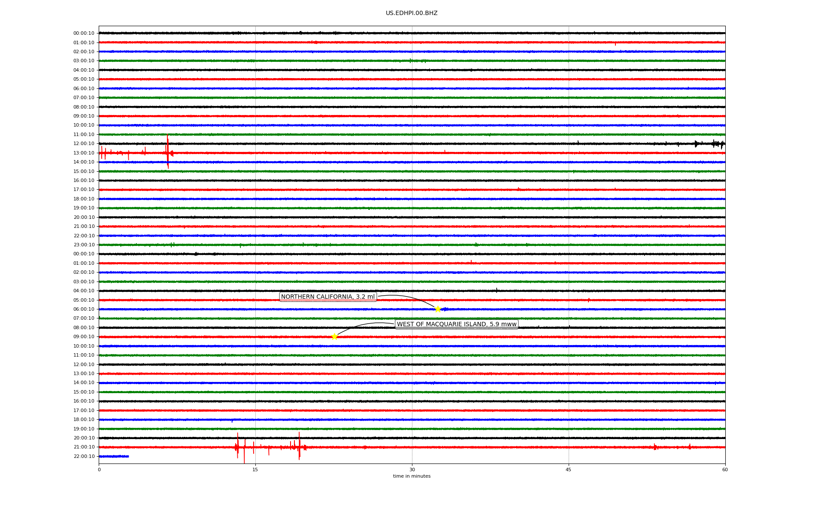Click the 30 tick label on the time axis
824x515 pixels.
point(412,470)
